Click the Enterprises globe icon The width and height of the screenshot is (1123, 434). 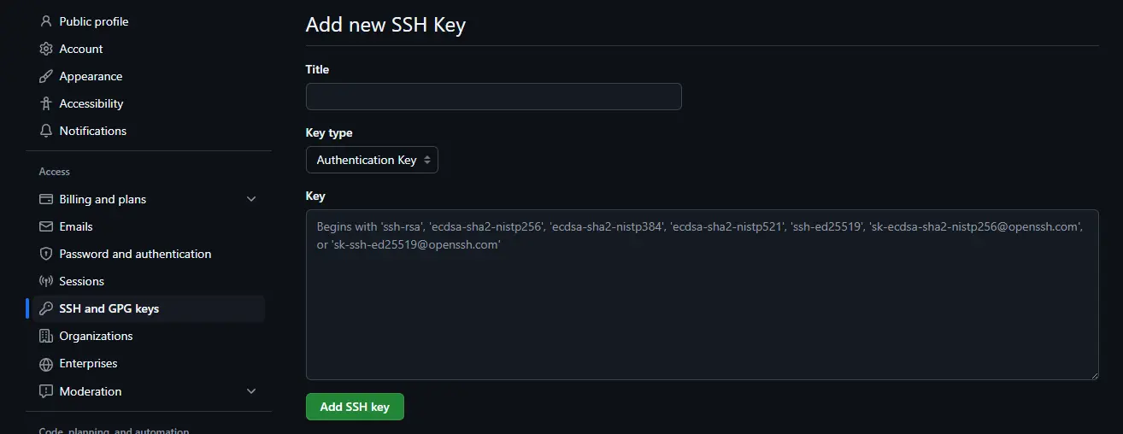point(46,363)
